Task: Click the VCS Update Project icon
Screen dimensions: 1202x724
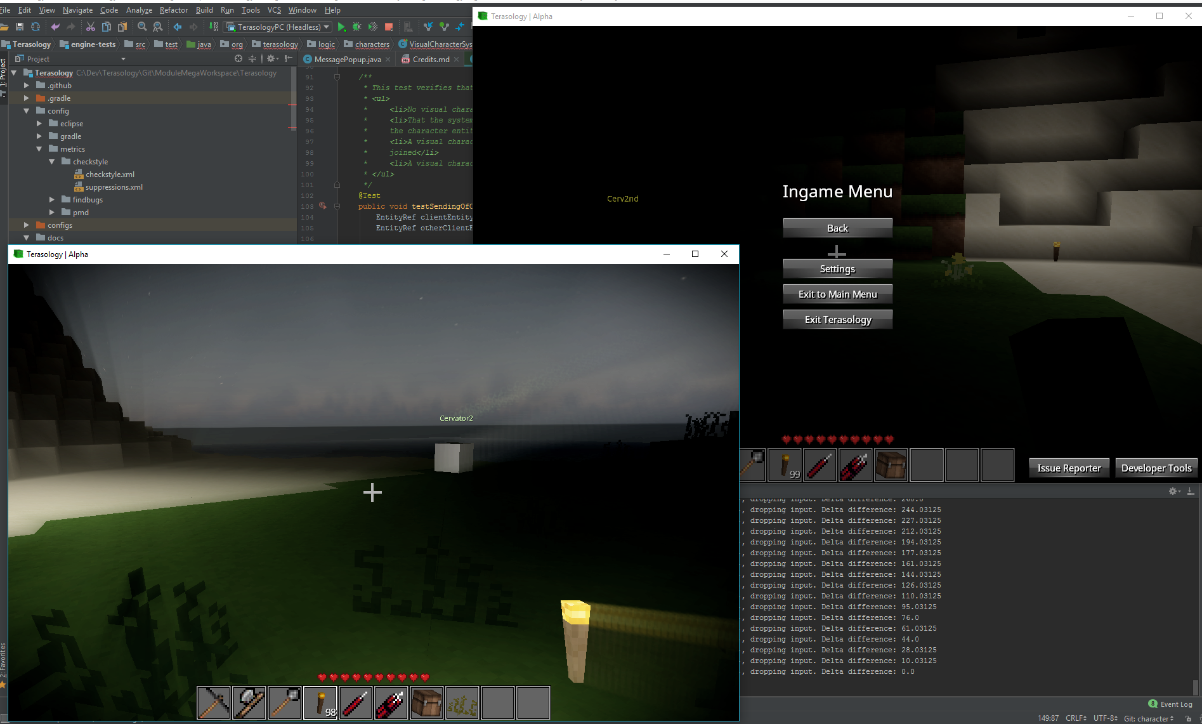Action: (428, 27)
